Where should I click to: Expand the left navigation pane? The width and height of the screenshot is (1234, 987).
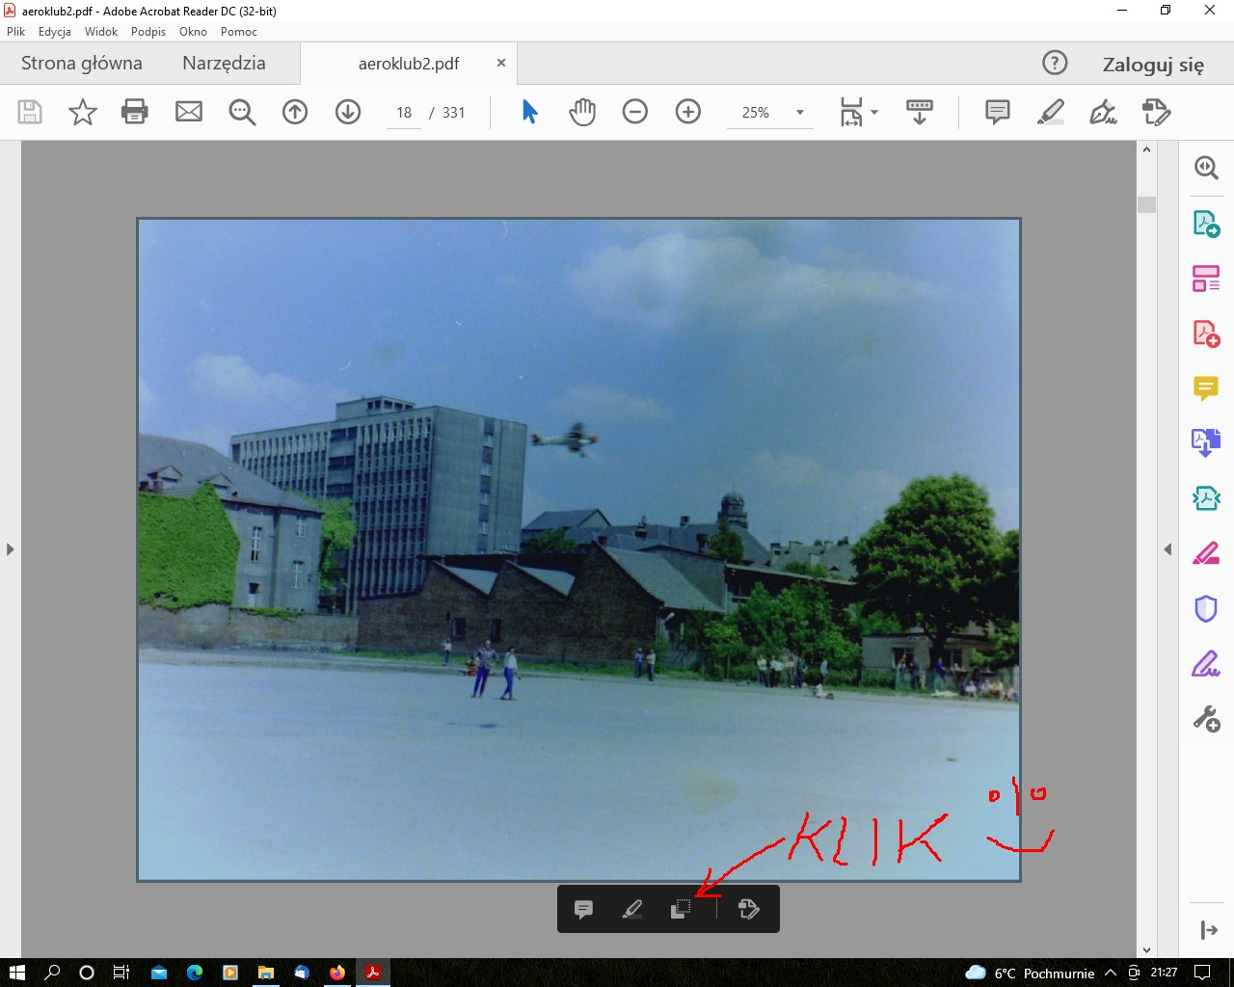pos(10,549)
